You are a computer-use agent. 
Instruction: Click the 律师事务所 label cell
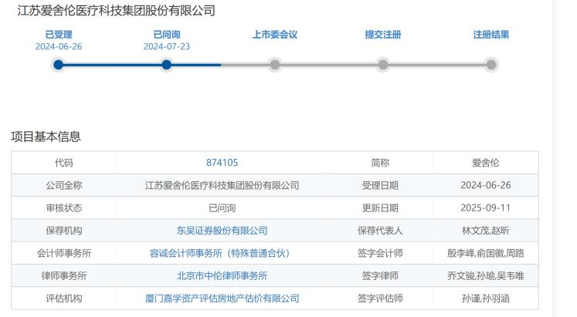click(x=64, y=275)
